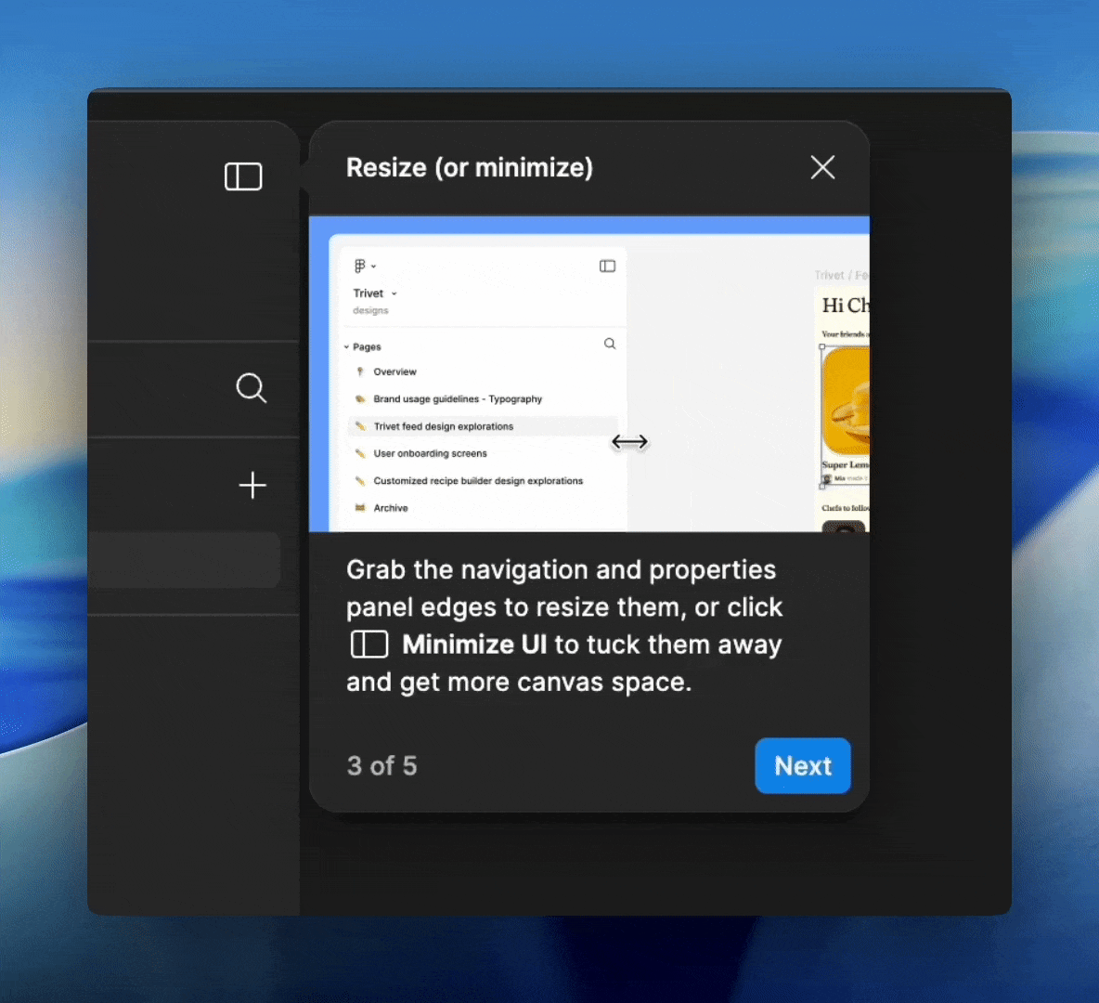Screen dimensions: 1099x1003
Task: Select the User onboarding screens page
Action: (430, 453)
